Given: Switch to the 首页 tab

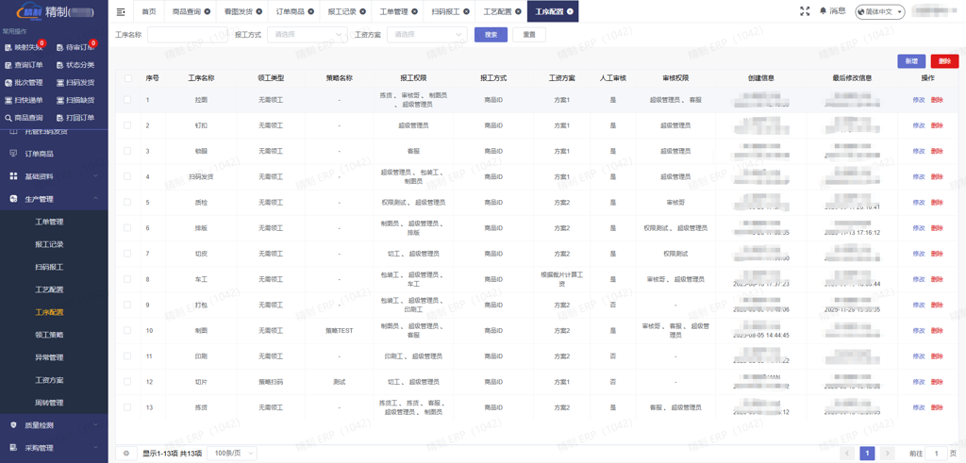Looking at the screenshot, I should (x=148, y=11).
